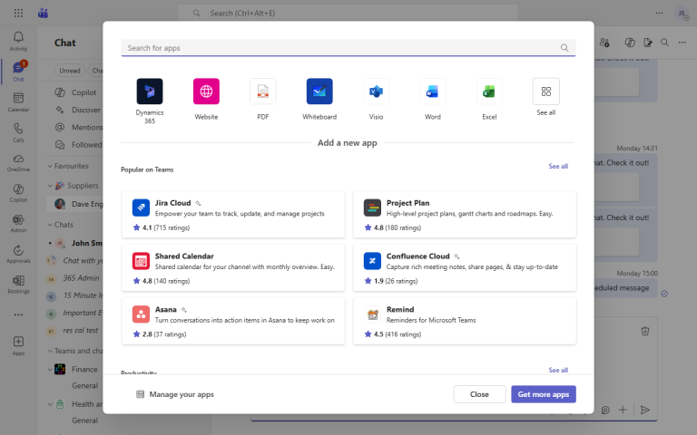Image resolution: width=697 pixels, height=435 pixels.
Task: Add the Word app
Action: point(433,92)
